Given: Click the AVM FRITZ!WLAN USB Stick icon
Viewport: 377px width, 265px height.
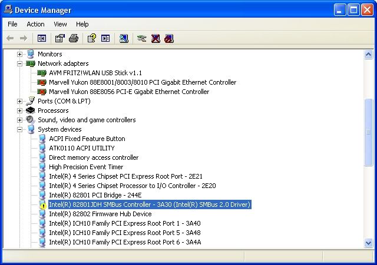Looking at the screenshot, I should 42,73.
